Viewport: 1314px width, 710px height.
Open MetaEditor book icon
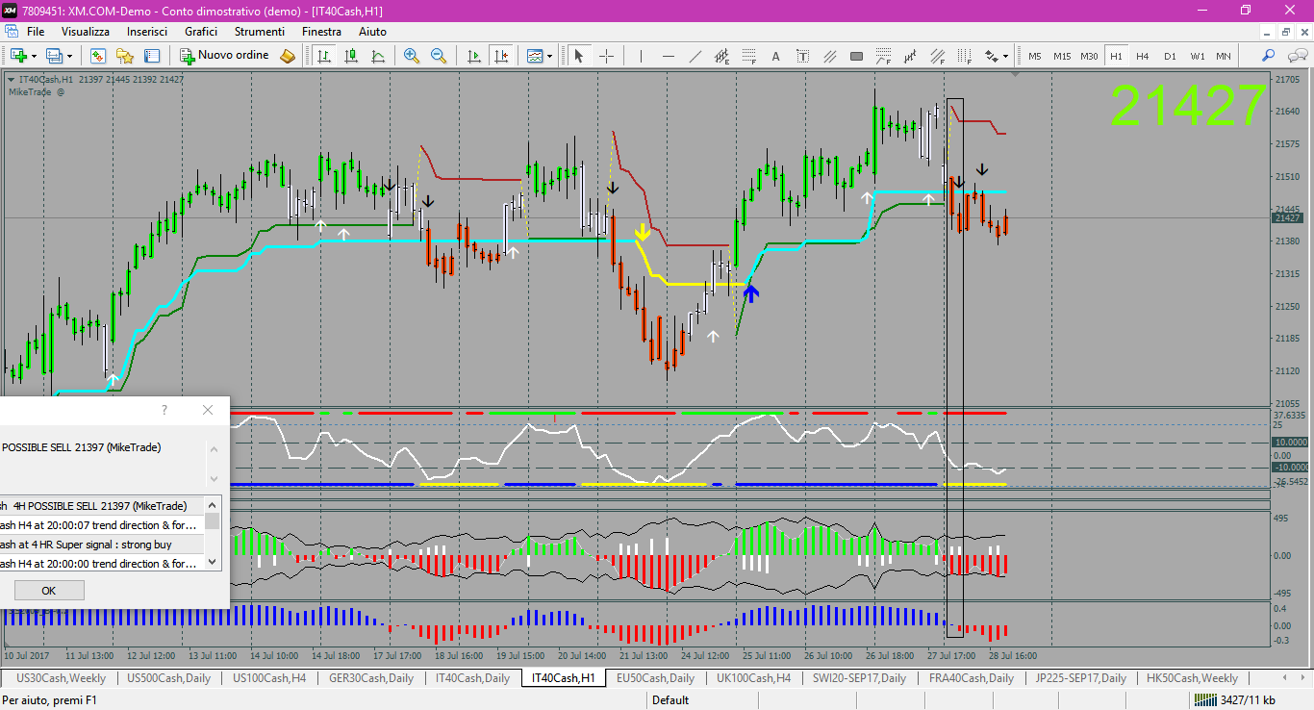(x=288, y=56)
